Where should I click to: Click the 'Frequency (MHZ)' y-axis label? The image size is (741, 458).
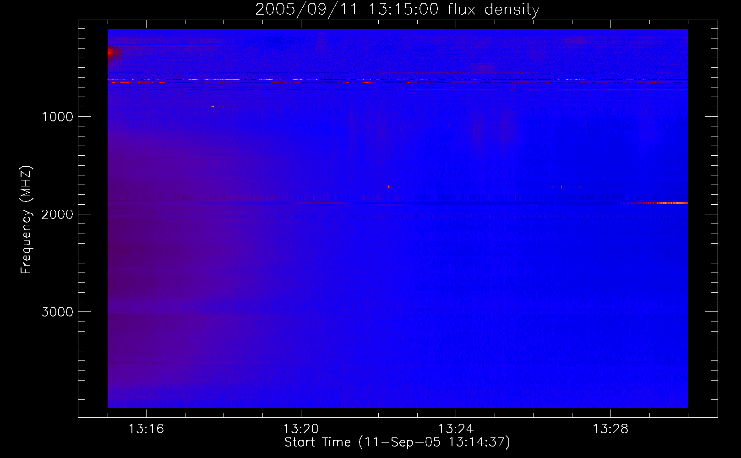(x=26, y=220)
